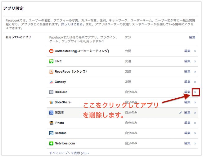Open 編集 for SlideShare

(187, 102)
